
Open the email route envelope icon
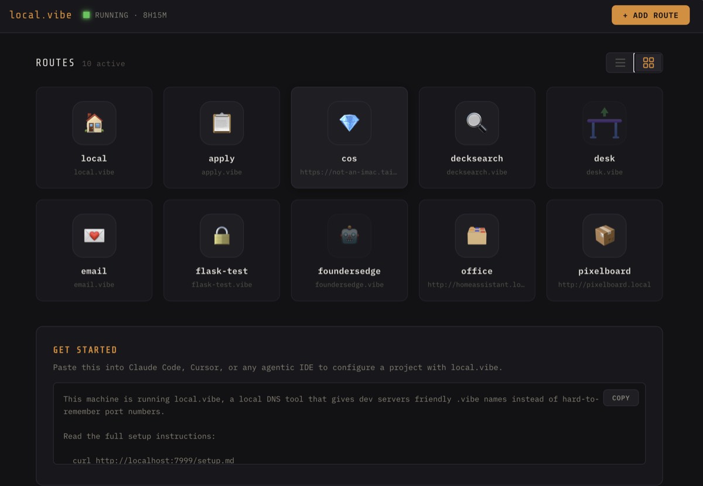pyautogui.click(x=94, y=235)
